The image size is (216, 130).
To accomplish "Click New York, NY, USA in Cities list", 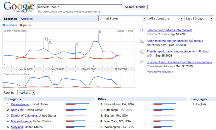I will [117, 121].
